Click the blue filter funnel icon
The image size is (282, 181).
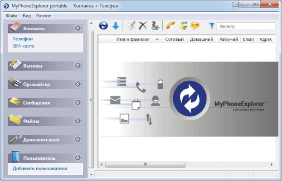212,26
